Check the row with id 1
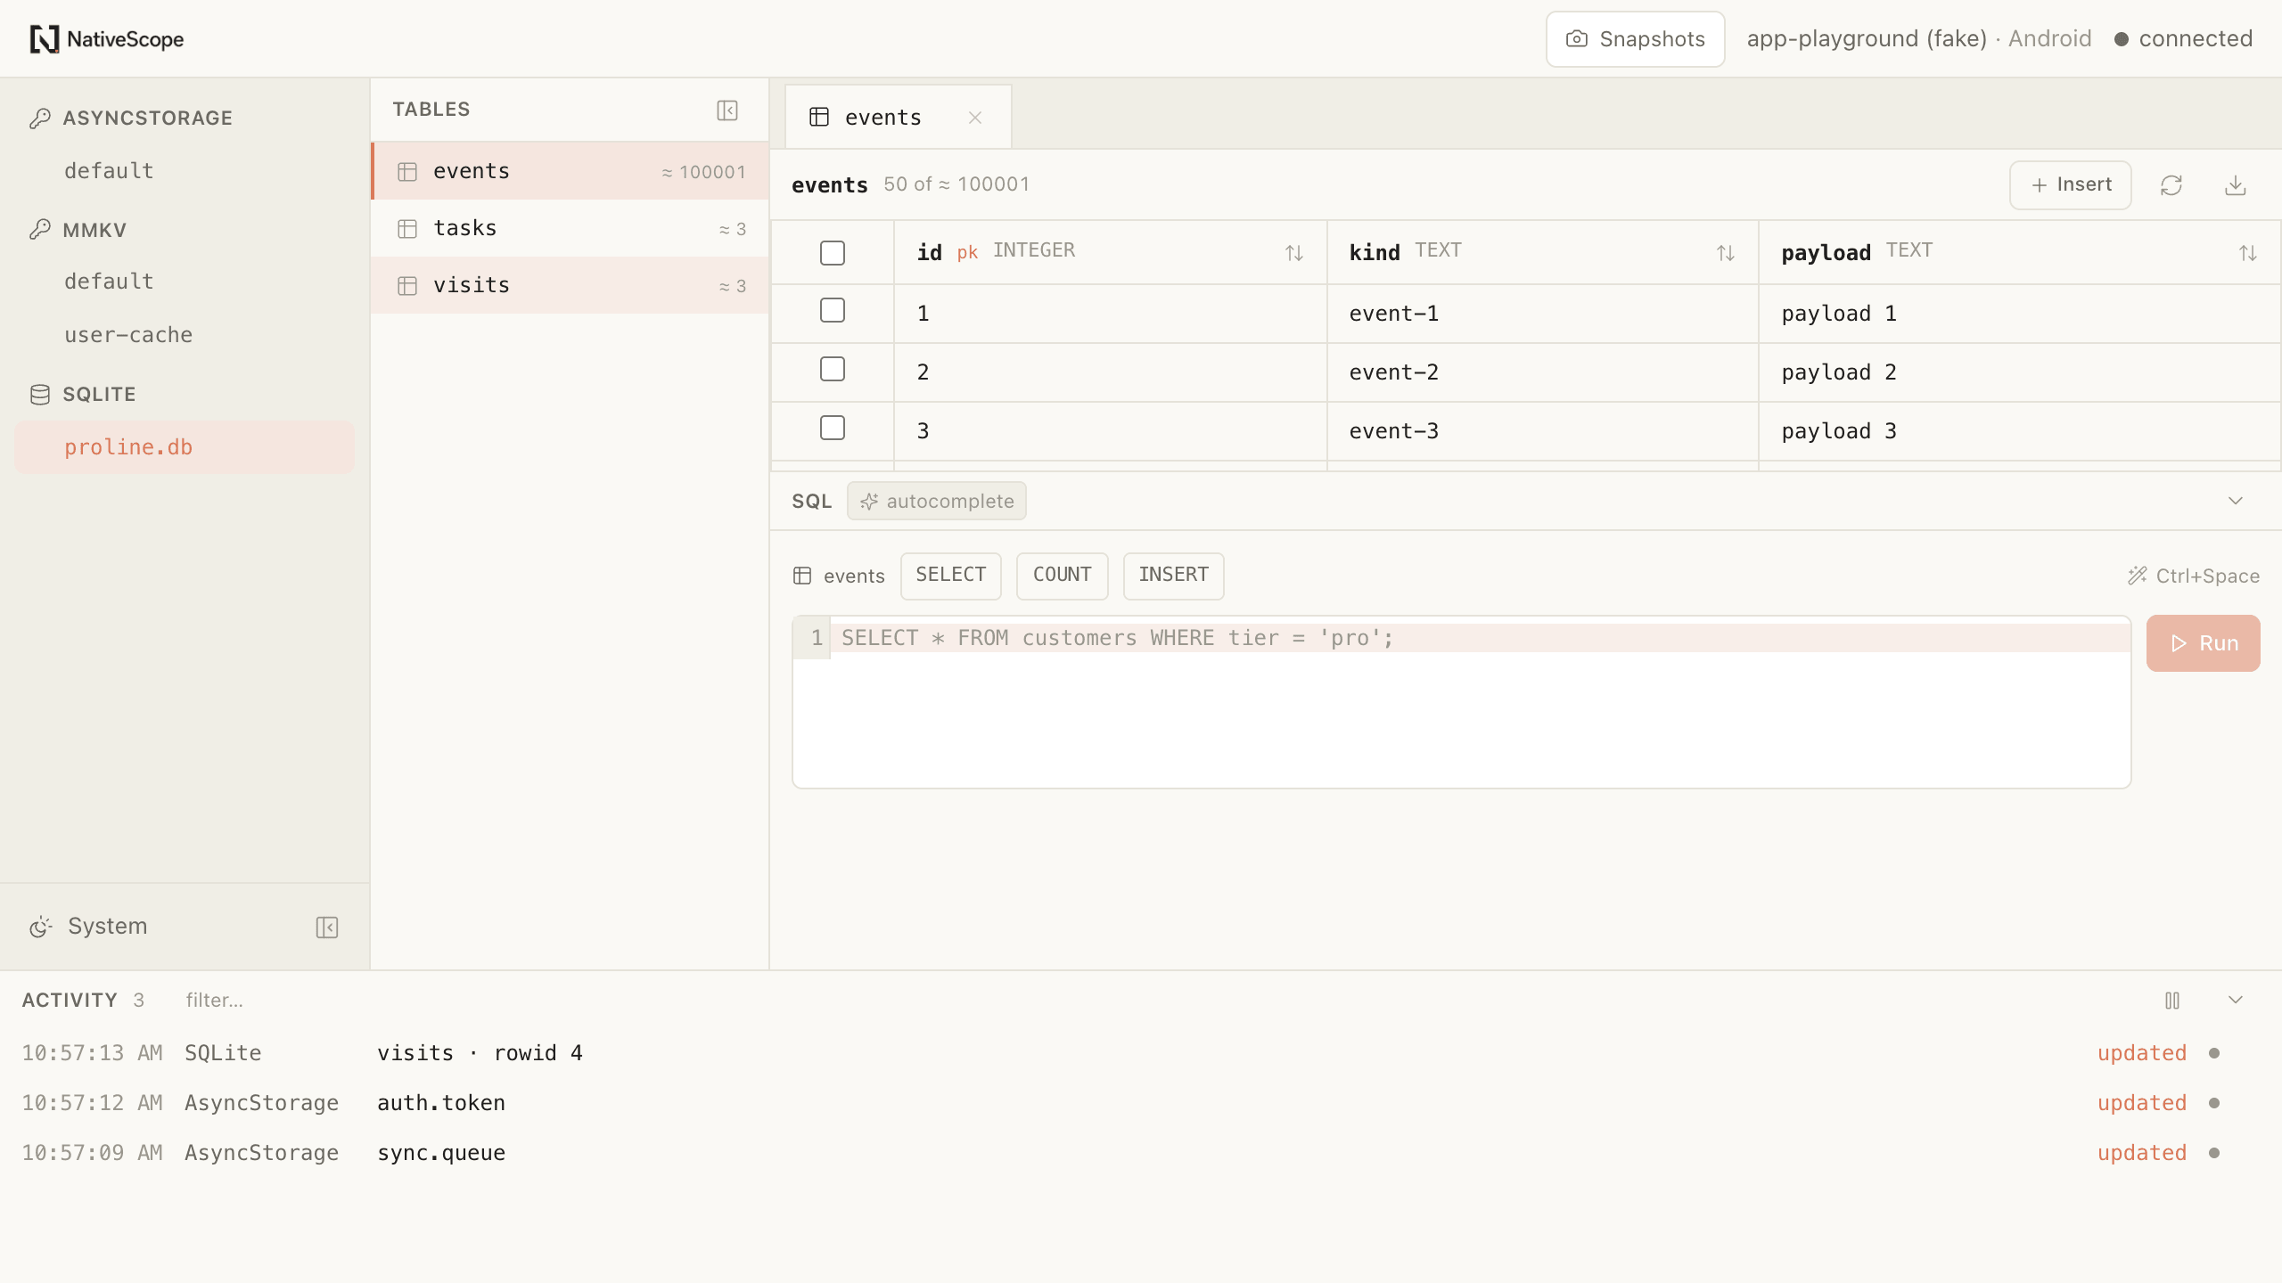The height and width of the screenshot is (1283, 2282). click(833, 310)
